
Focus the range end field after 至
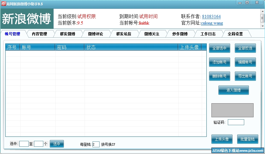[39, 144]
